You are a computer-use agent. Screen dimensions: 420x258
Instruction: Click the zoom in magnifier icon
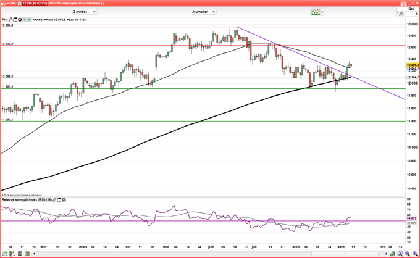click(415, 254)
